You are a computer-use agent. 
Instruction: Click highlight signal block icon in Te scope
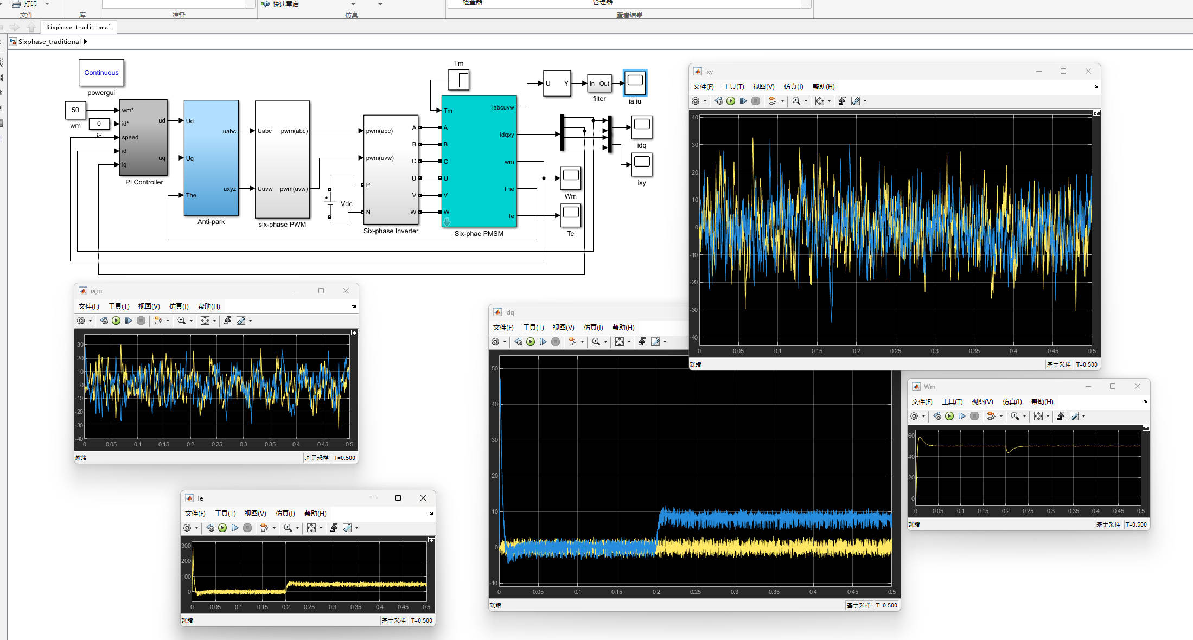(x=264, y=528)
